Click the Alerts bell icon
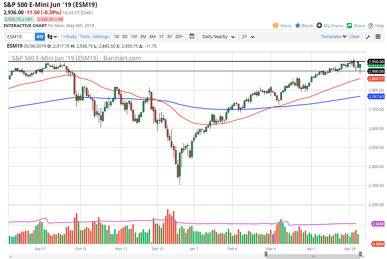This screenshot has width=387, height=259. pyautogui.click(x=275, y=25)
